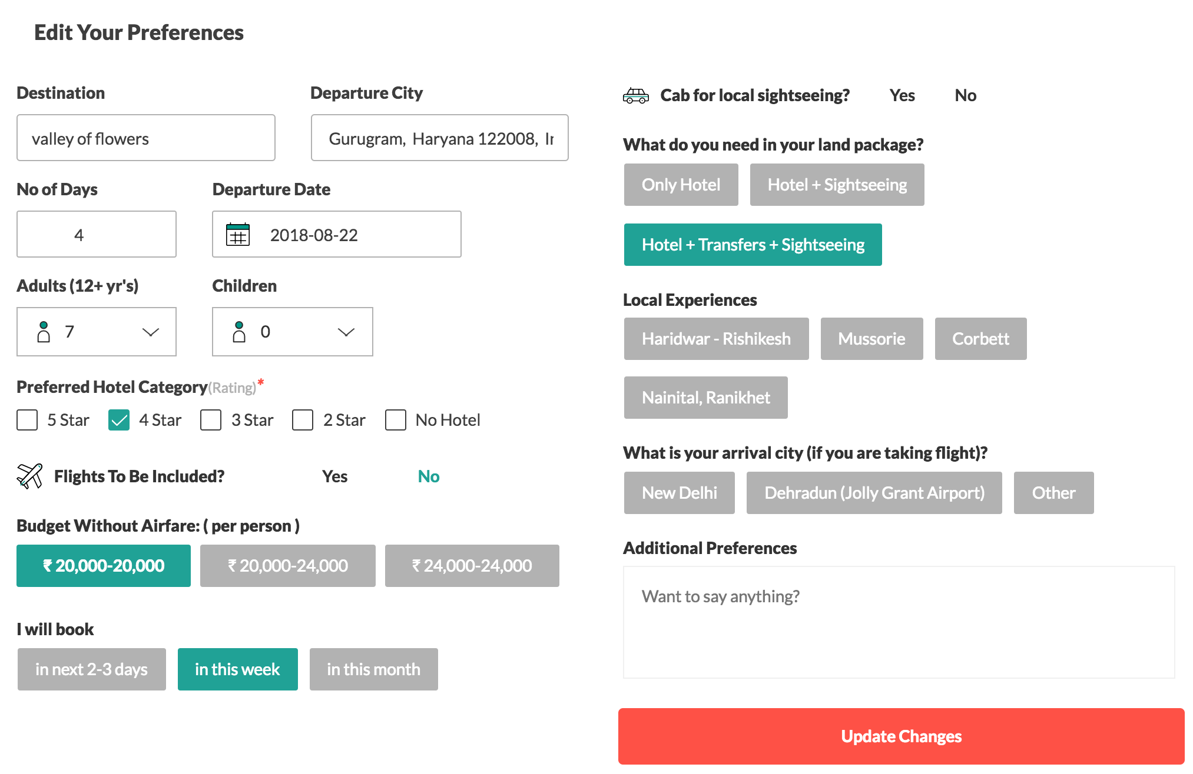Click the Destination text field
Screen dimensions: 1193x774
coord(146,138)
